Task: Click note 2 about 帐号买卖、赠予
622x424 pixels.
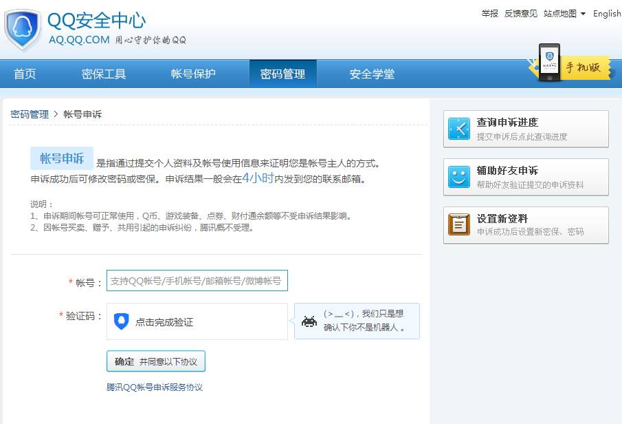Action: tap(142, 228)
